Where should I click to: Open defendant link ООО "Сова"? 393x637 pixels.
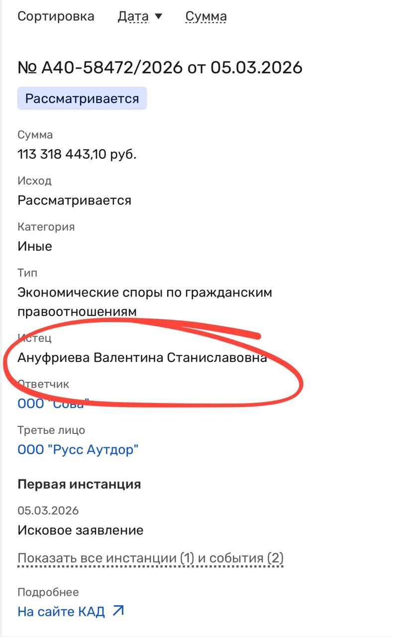pyautogui.click(x=53, y=404)
